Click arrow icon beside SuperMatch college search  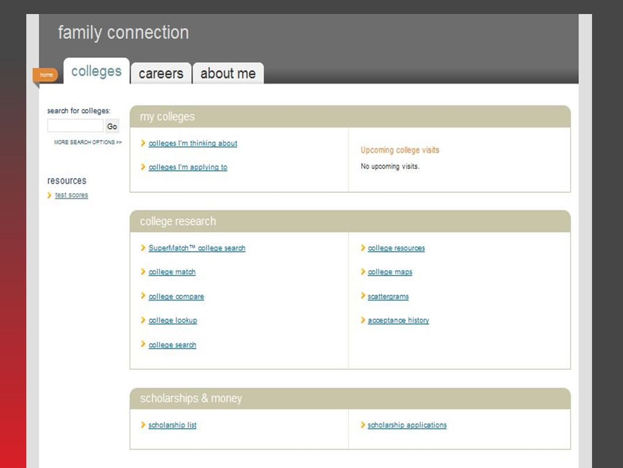143,247
